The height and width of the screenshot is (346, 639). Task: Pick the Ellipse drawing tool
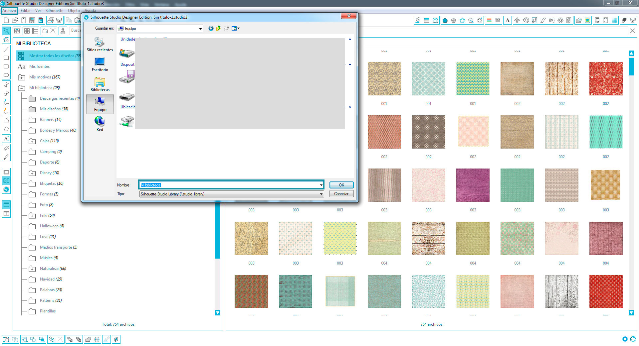pyautogui.click(x=6, y=75)
